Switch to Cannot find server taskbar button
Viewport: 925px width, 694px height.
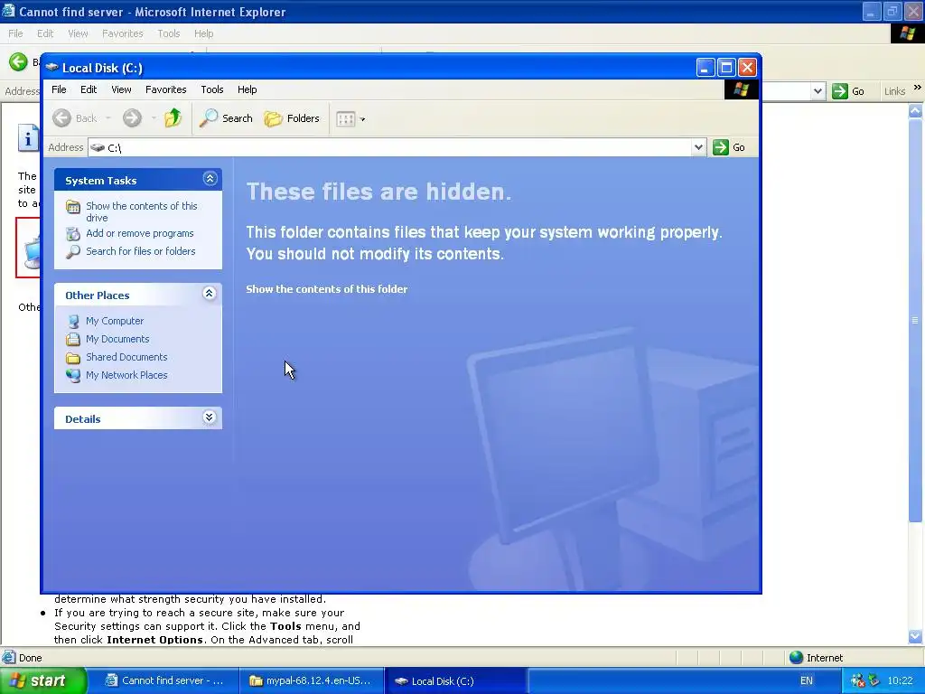[164, 680]
